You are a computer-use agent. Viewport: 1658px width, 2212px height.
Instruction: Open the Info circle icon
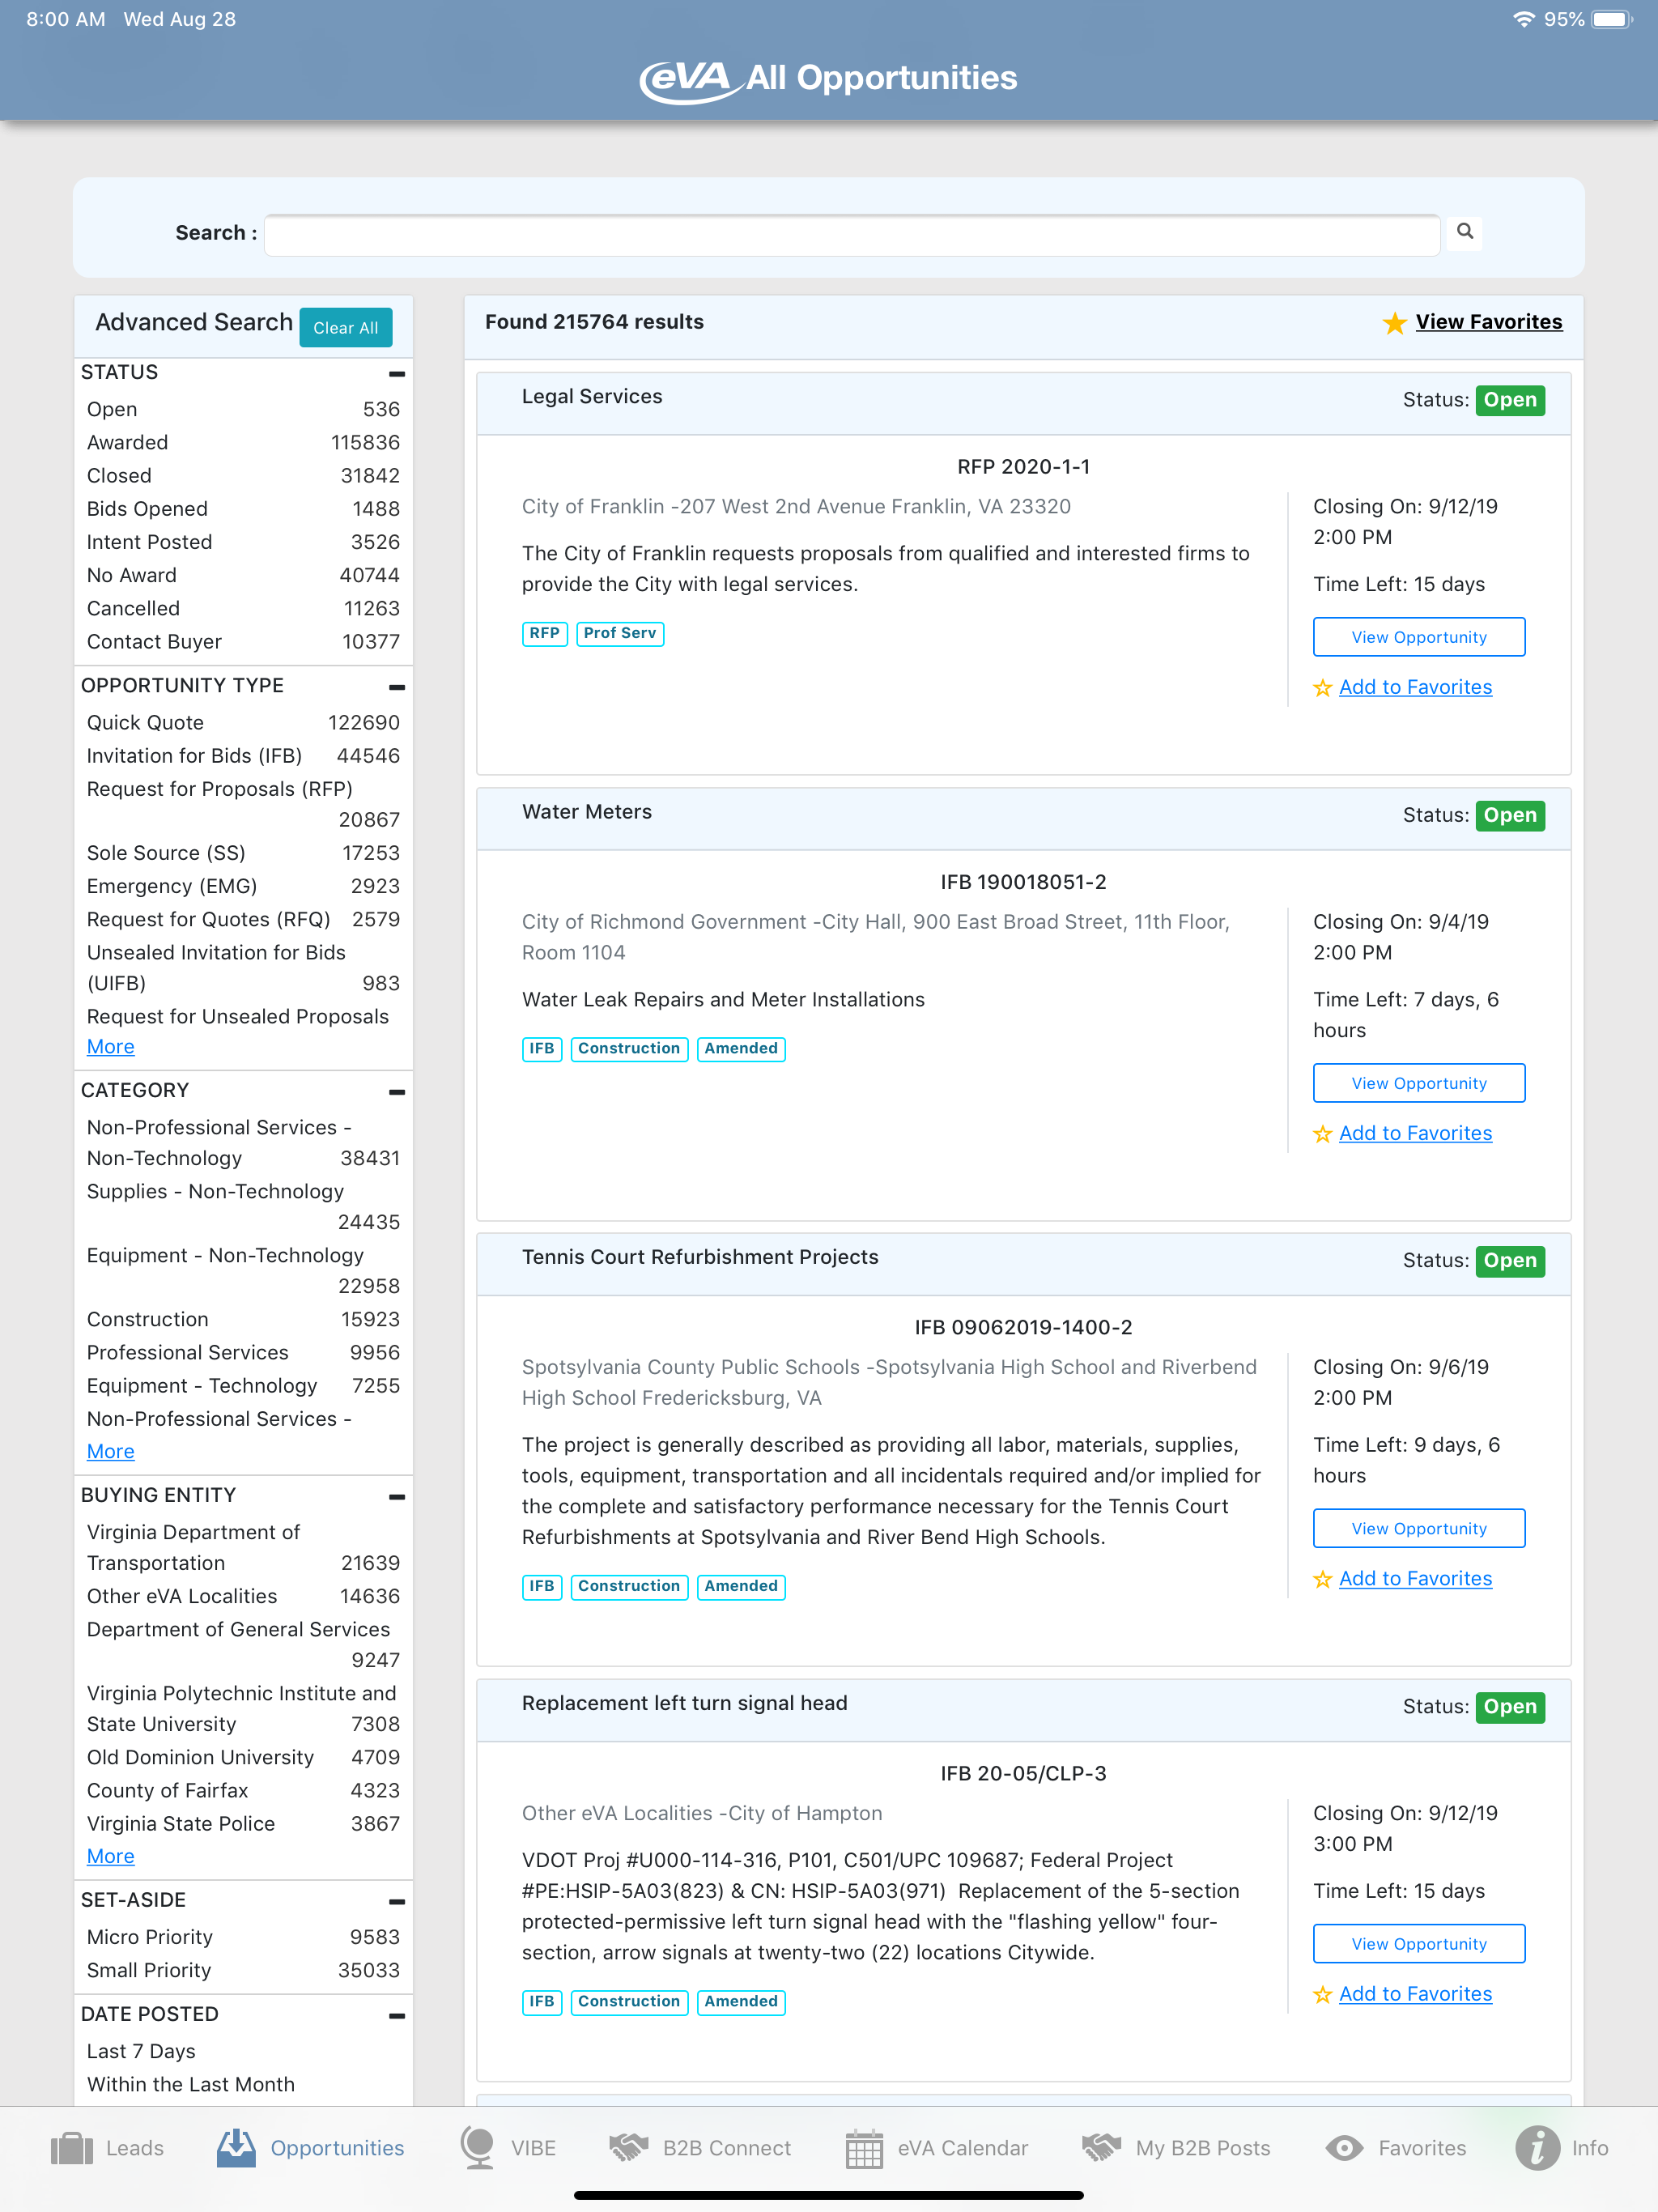coord(1538,2148)
